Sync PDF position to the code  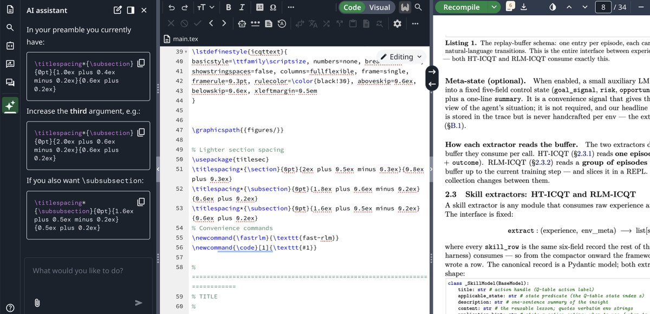tap(432, 84)
